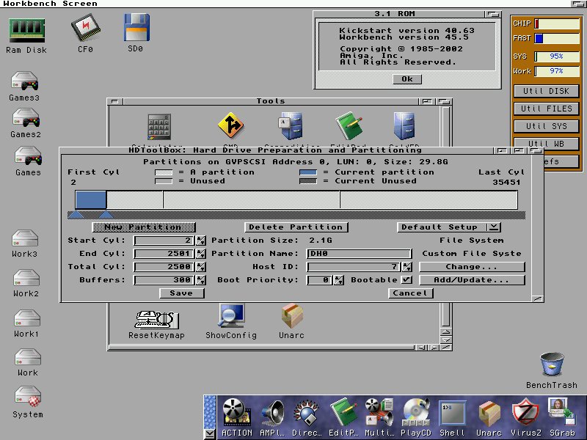The image size is (587, 440).
Task: Select the Work3 drive icon
Action: point(25,238)
